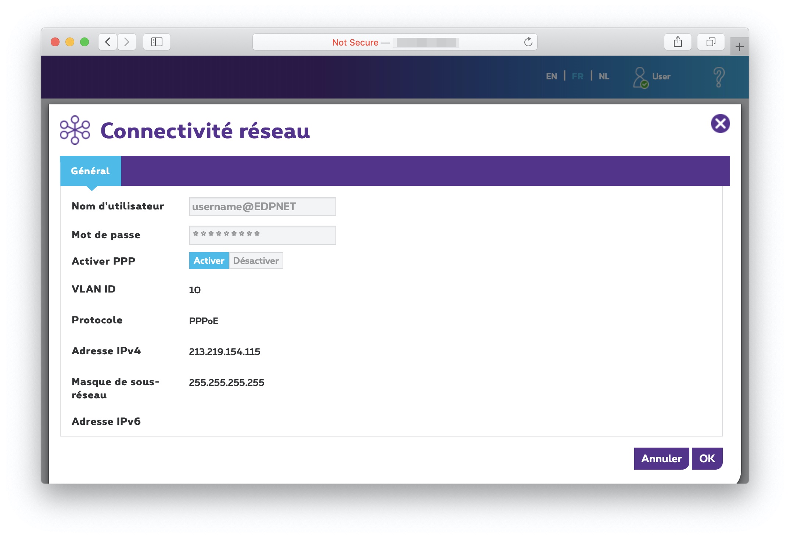
Task: Reload the page
Action: click(528, 42)
